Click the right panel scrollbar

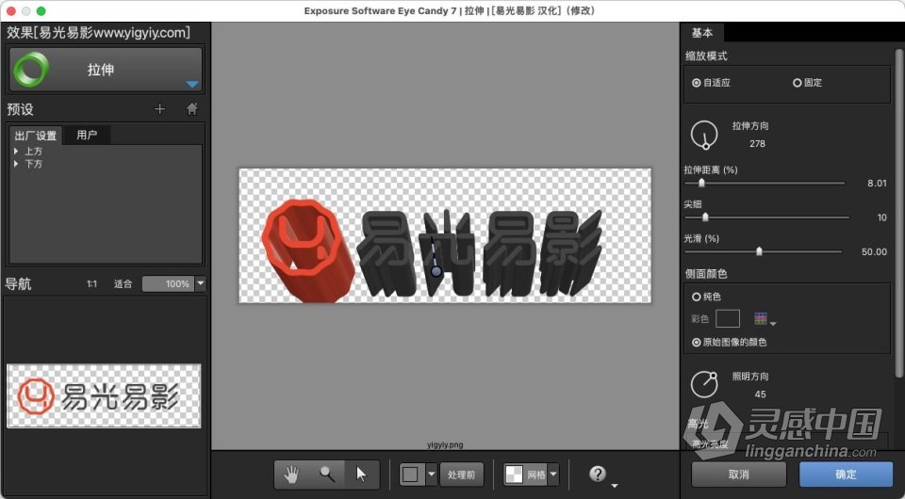click(x=898, y=213)
